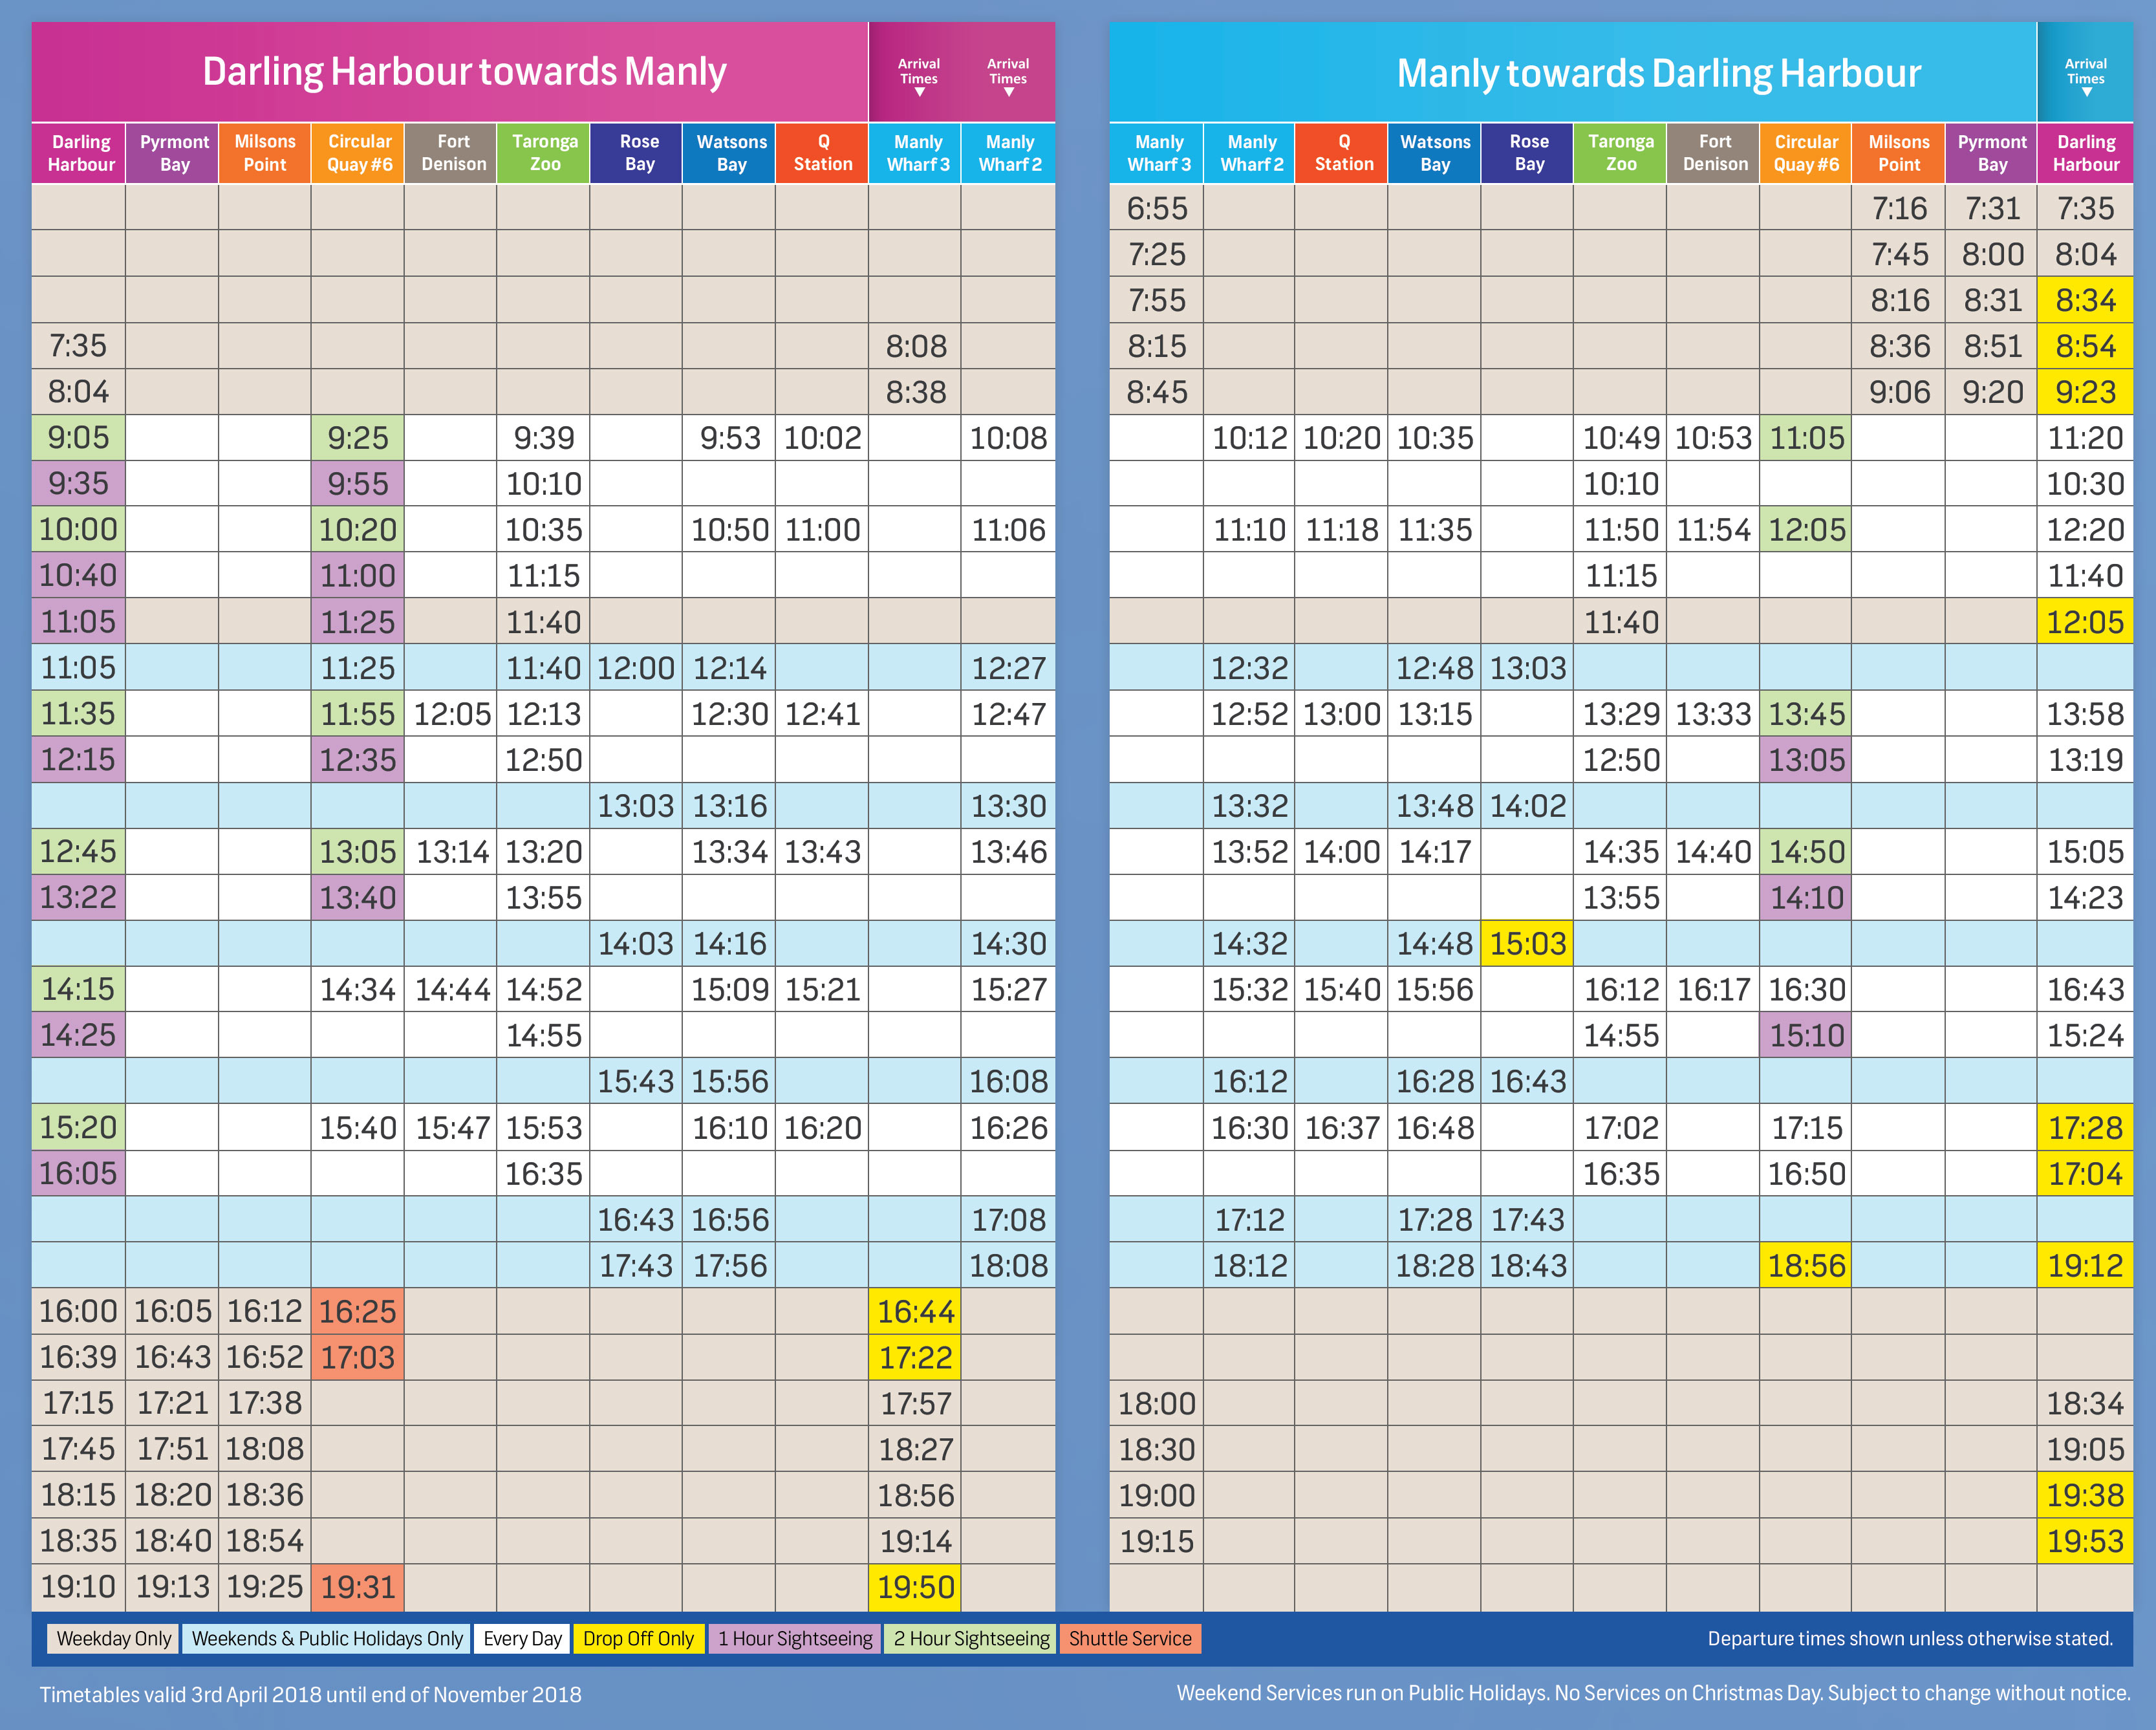Click the 'Darling Harbour towards Manly' title
This screenshot has height=1730, width=2156.
(x=464, y=72)
